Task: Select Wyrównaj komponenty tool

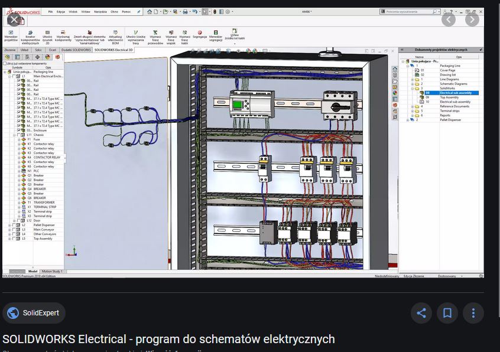Action: 63,37
